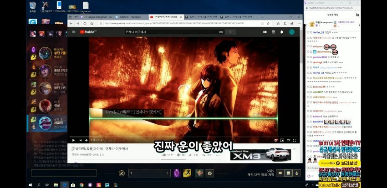Open the Edge taskbar icon

64,185
